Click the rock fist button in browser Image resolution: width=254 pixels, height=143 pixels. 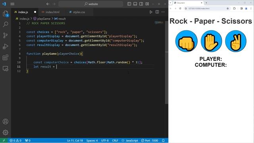pos(186,41)
